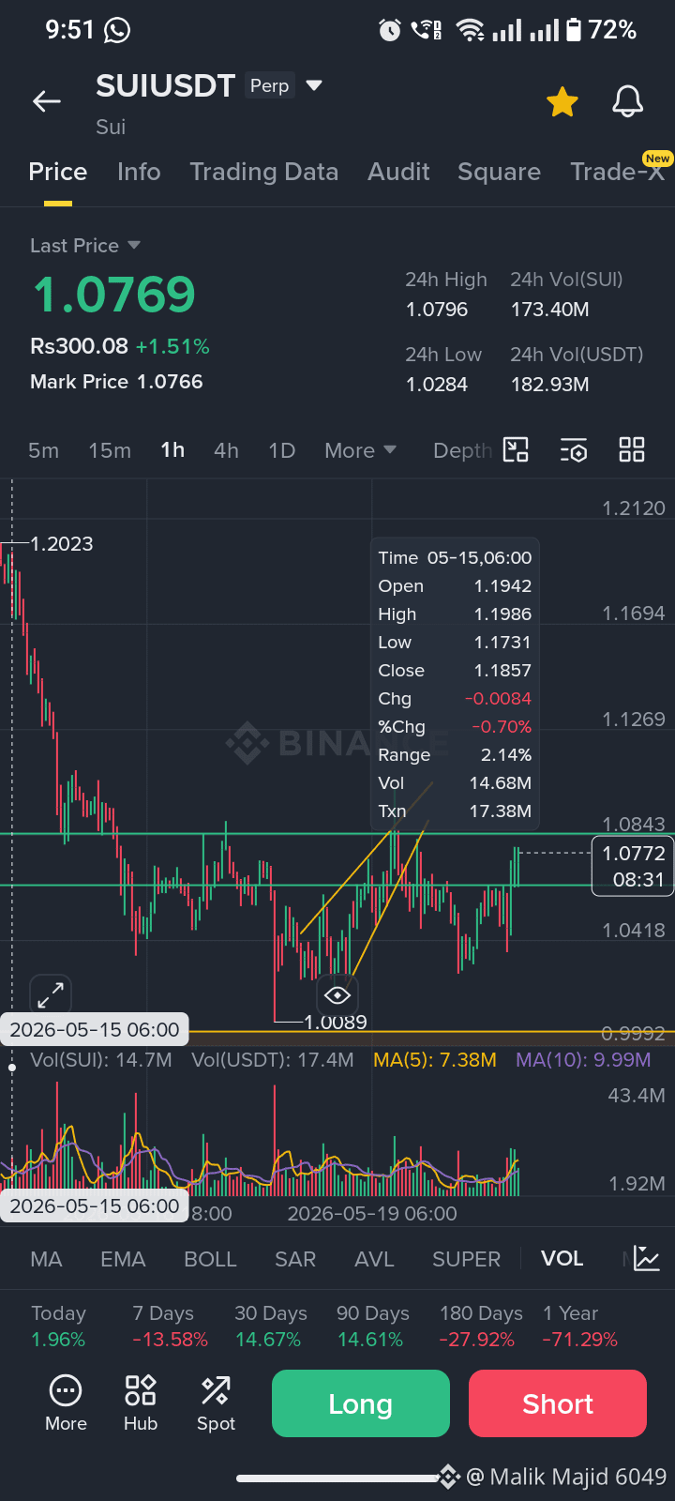This screenshot has height=1501, width=675.
Task: Go back using the left arrow
Action: (47, 101)
